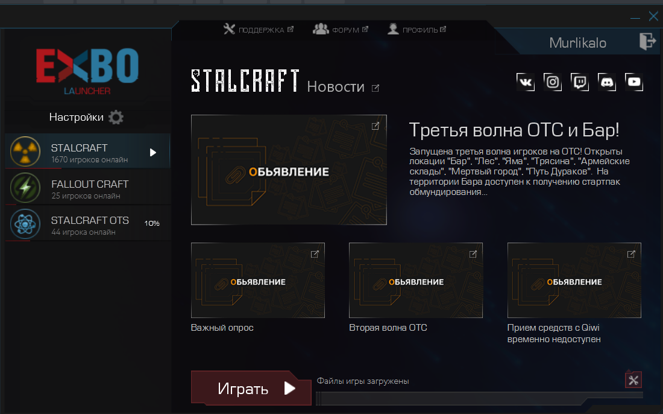Click external link icon on Qiwi announcement card
Viewport: 663px width, 414px height.
pos(631,254)
